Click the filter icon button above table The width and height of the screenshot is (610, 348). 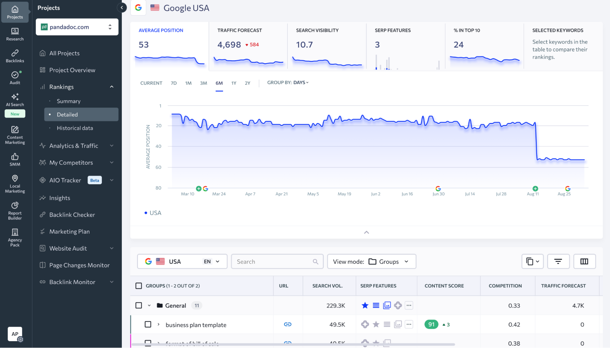[558, 262]
